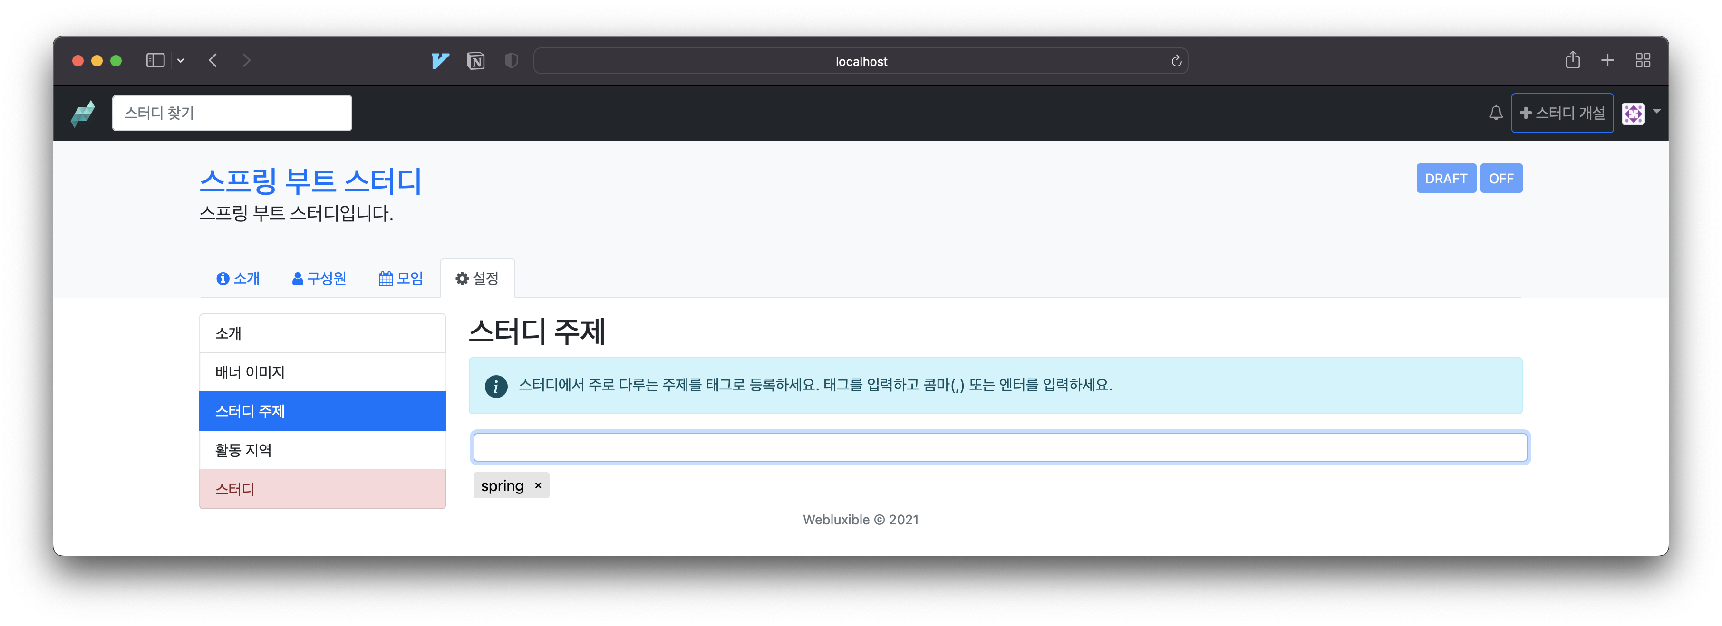Click the 스터디 개설 button
This screenshot has height=626, width=1722.
(1562, 113)
